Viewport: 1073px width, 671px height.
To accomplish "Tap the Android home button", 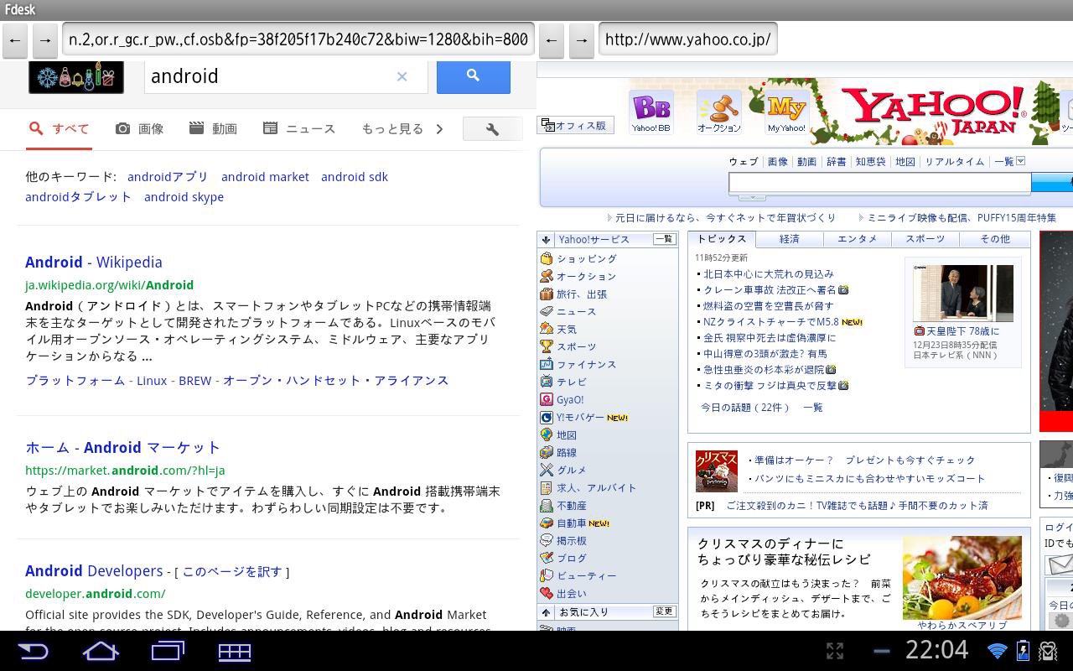I will click(101, 651).
